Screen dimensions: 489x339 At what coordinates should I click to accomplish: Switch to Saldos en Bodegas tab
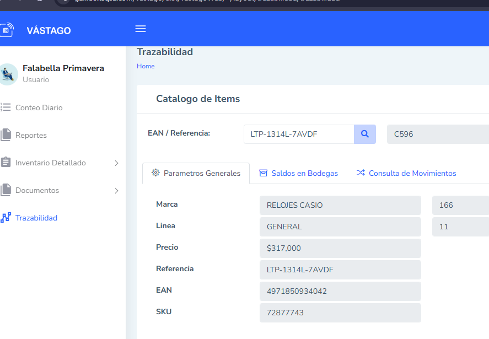(298, 173)
